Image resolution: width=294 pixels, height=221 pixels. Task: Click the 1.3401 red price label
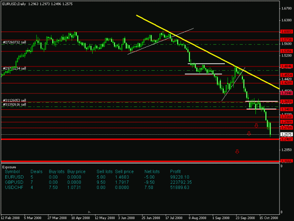click(x=286, y=109)
